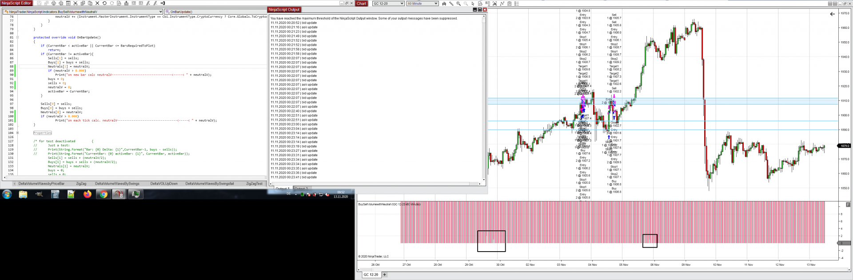Click the Compile icon in editor toolbar

(x=126, y=3)
